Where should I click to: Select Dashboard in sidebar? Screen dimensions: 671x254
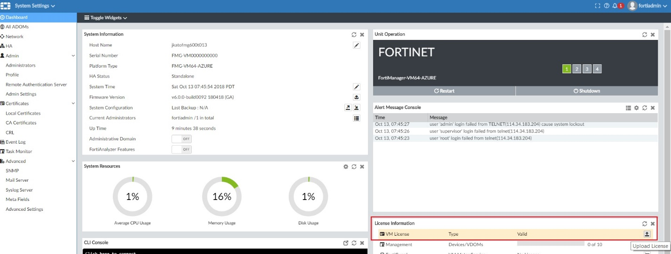coord(38,17)
